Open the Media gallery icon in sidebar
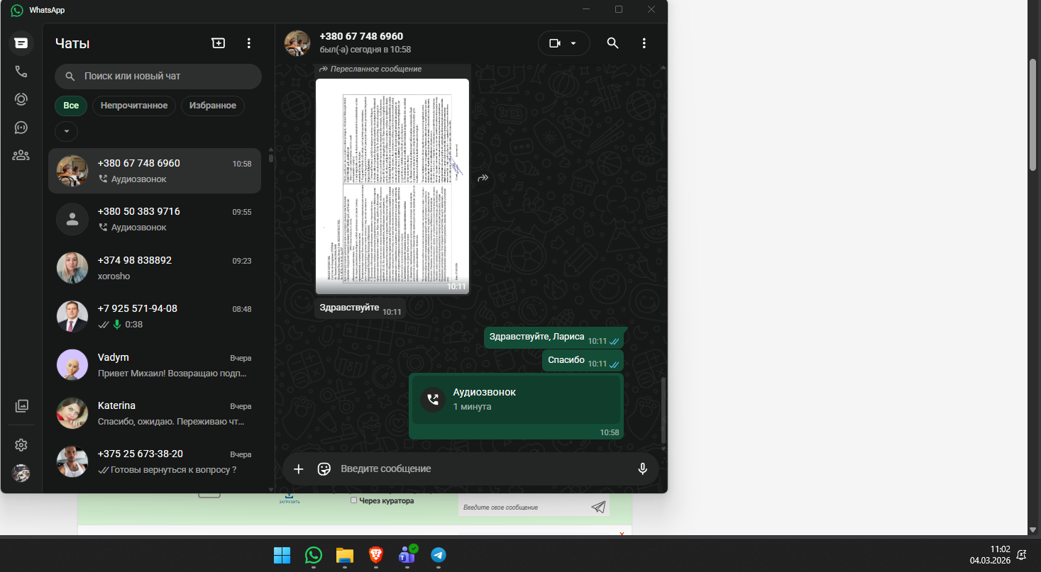Screen dimensions: 1041x572 pos(21,406)
